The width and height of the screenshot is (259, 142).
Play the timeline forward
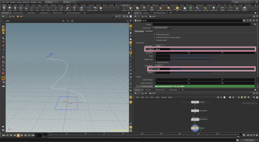(22, 135)
